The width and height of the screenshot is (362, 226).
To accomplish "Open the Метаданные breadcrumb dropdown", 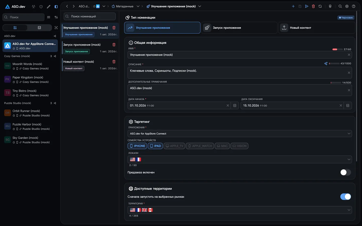I will pyautogui.click(x=138, y=6).
